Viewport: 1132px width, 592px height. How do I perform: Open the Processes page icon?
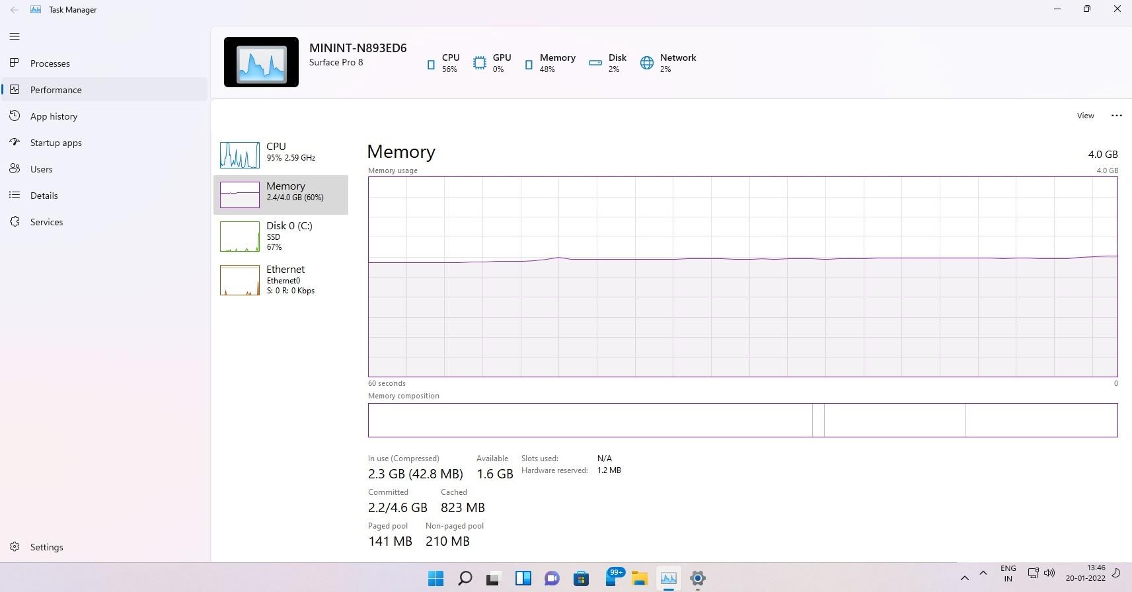point(15,63)
